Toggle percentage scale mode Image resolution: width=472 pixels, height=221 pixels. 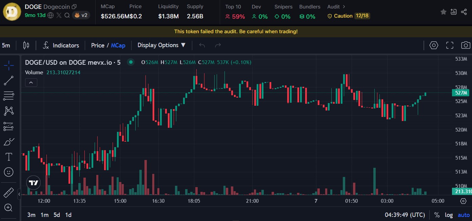(437, 215)
